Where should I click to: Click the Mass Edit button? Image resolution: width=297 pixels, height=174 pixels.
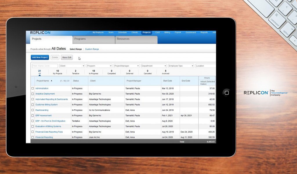point(67,57)
